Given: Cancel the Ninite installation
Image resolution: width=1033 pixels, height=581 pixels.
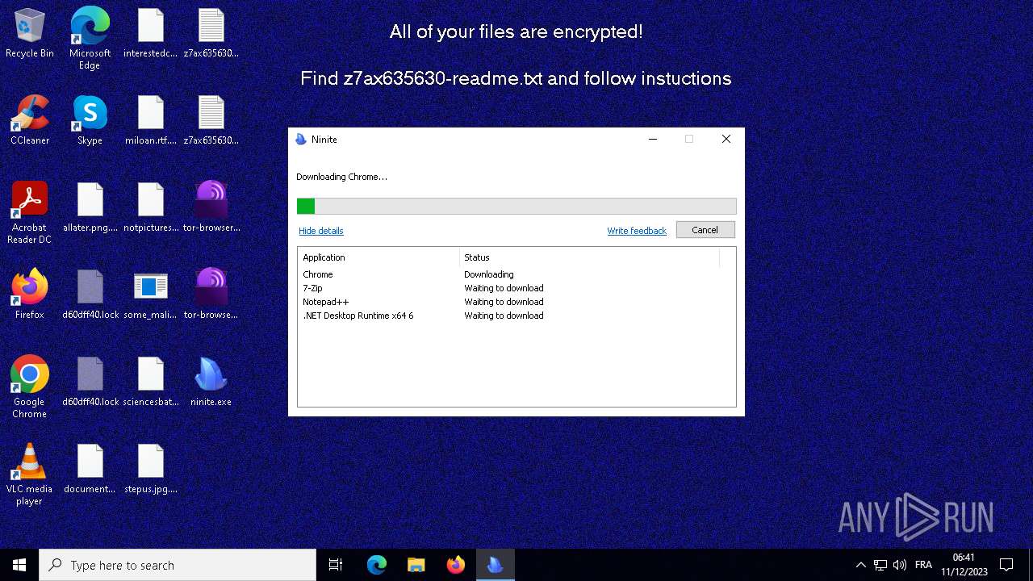Looking at the screenshot, I should (x=705, y=230).
